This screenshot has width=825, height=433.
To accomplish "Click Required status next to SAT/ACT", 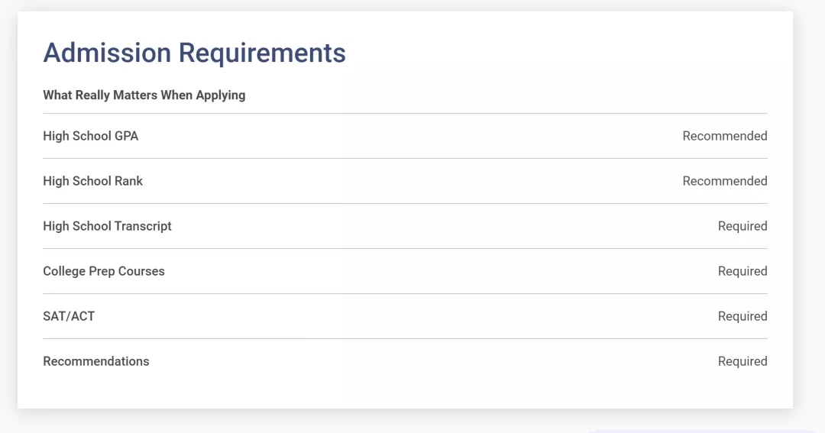I will point(742,316).
